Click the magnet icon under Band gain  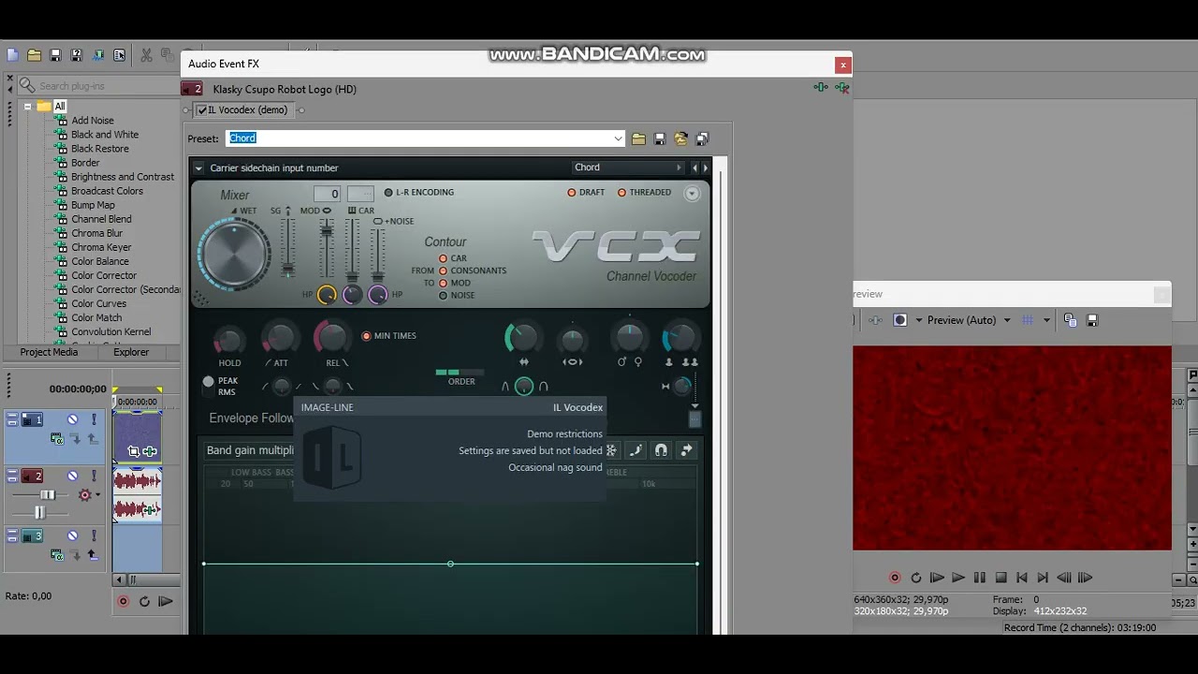point(661,450)
